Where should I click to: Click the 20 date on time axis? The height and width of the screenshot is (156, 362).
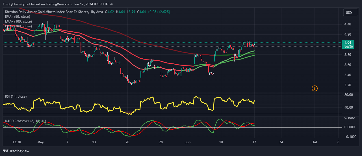click(127, 142)
